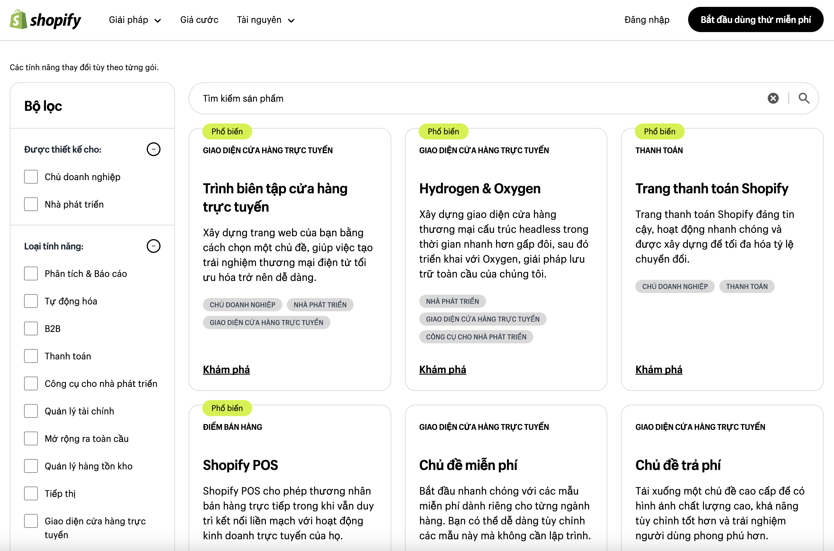The height and width of the screenshot is (551, 834).
Task: Click 'Thanh toán' tag on checkout card
Action: pyautogui.click(x=747, y=287)
